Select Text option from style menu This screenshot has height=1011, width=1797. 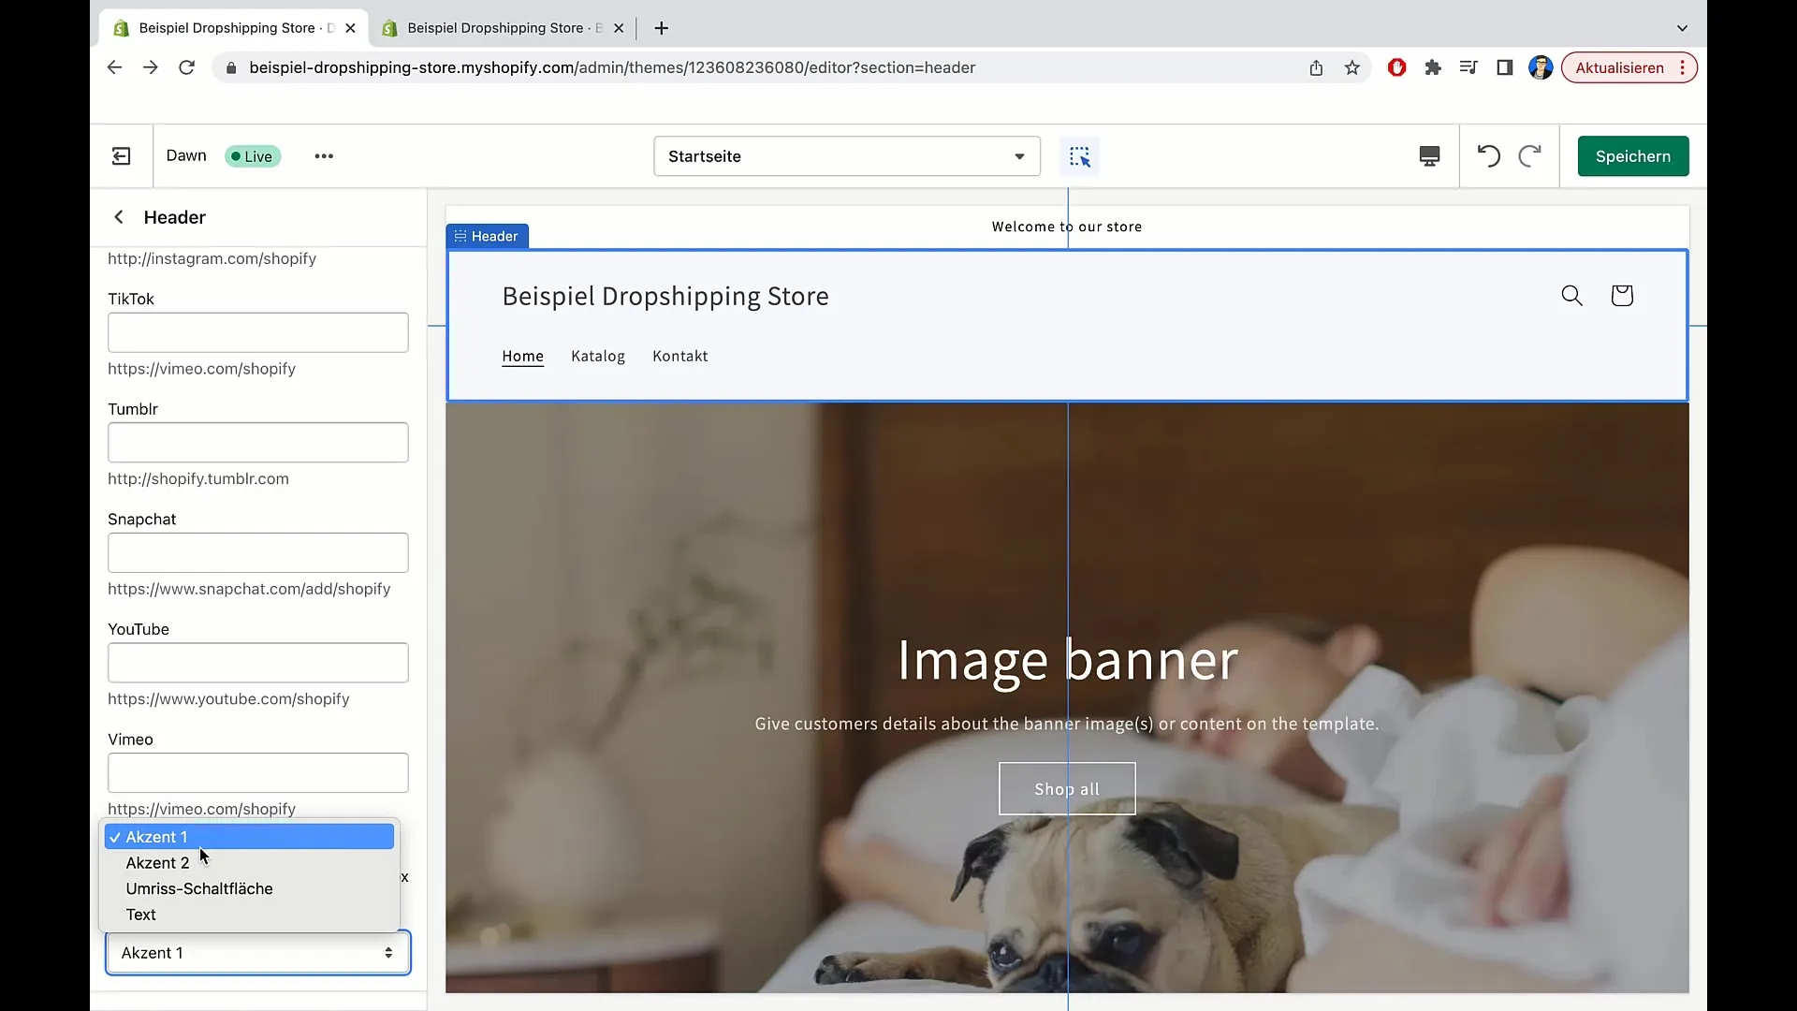pyautogui.click(x=139, y=914)
